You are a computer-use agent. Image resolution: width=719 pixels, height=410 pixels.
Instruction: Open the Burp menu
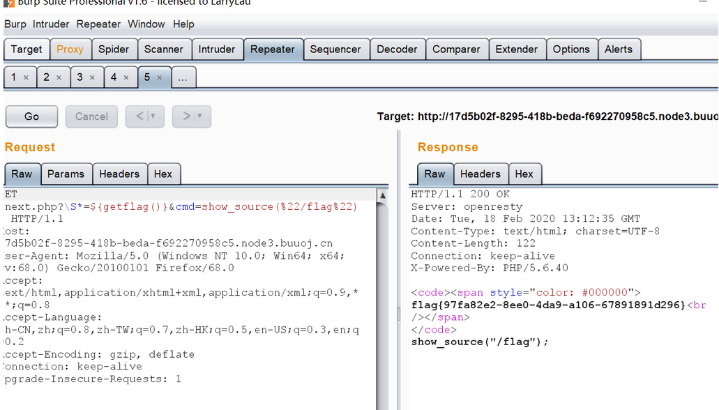point(15,24)
